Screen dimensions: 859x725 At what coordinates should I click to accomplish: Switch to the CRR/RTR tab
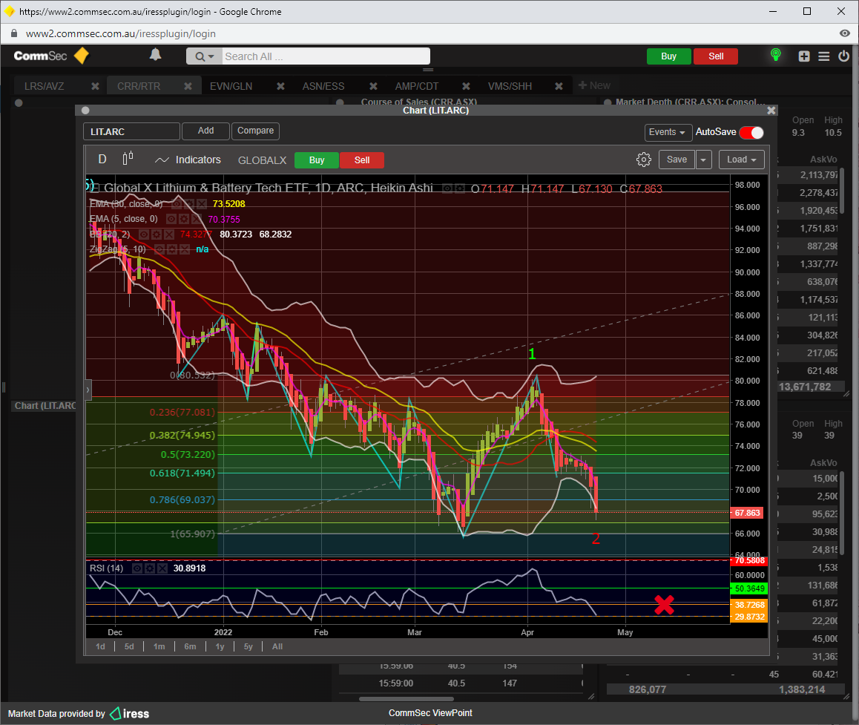(139, 86)
